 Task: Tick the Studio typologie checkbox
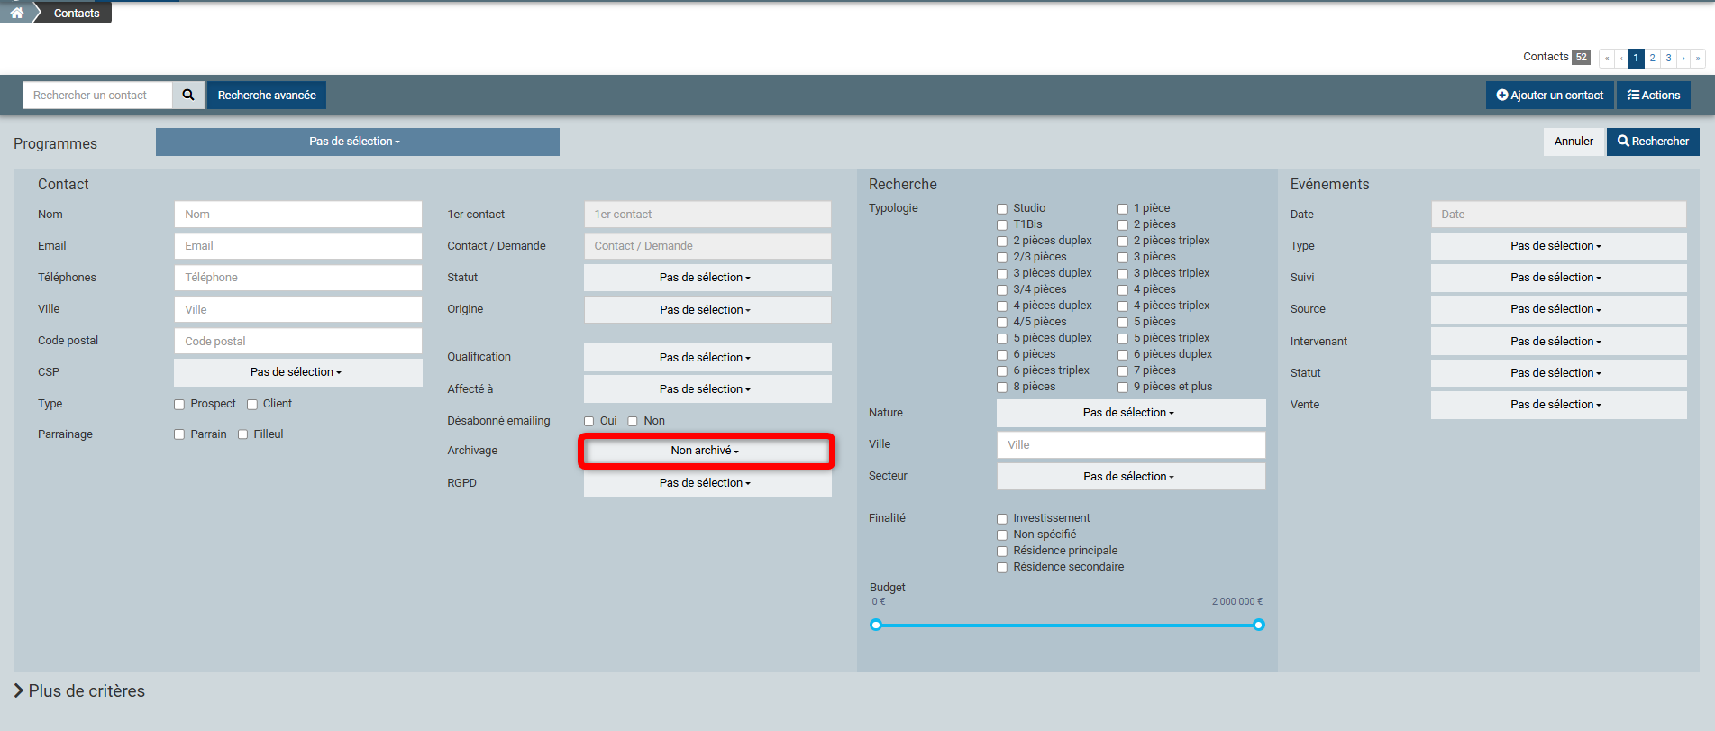(1002, 209)
